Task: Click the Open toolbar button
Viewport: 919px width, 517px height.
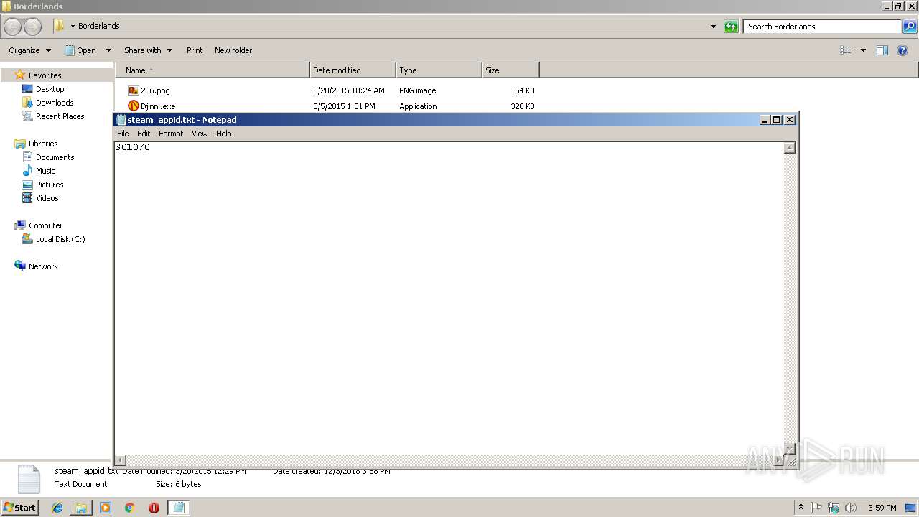Action: coord(80,50)
